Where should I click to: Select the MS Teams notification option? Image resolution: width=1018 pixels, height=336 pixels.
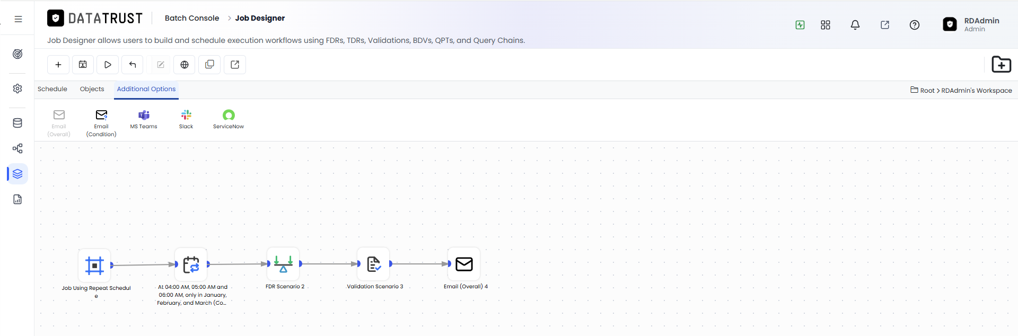[144, 120]
